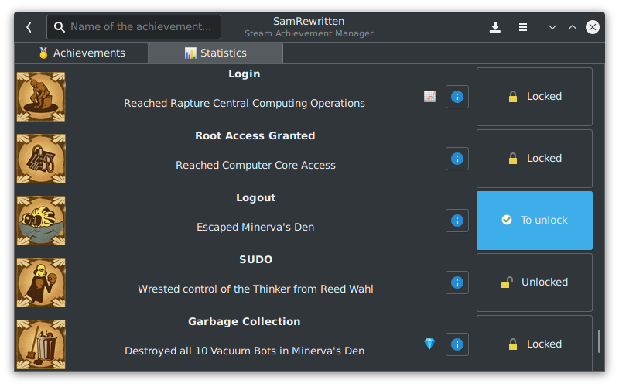The image size is (619, 387).
Task: Click the upward chevron in the header bar
Action: point(573,27)
